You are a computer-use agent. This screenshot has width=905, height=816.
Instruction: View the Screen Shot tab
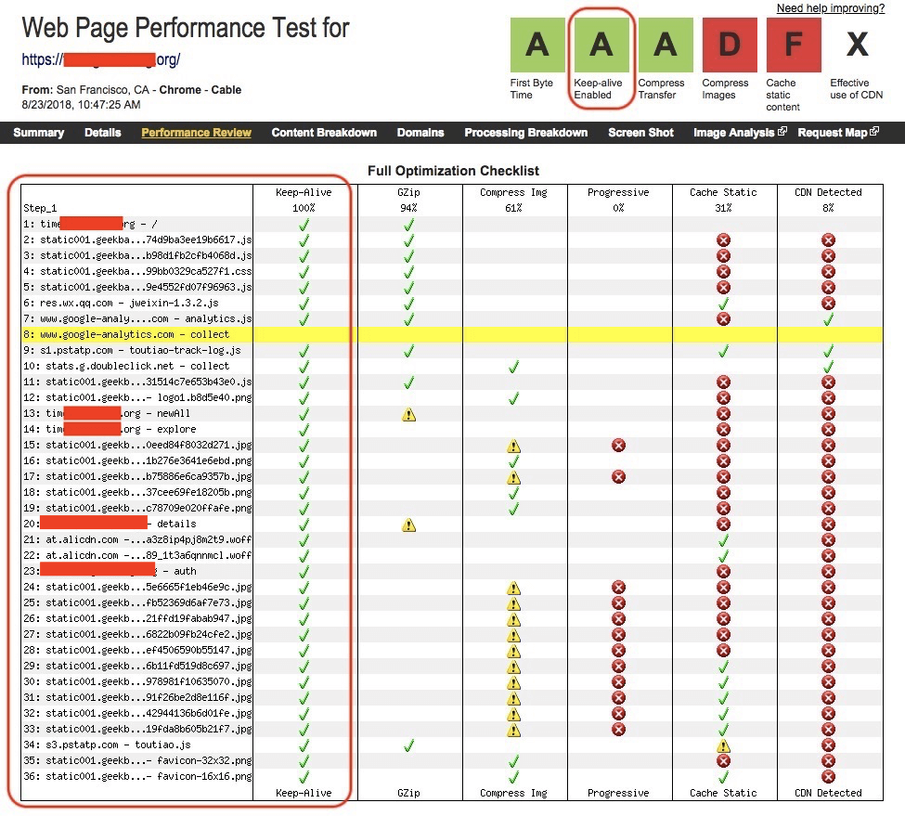[640, 133]
